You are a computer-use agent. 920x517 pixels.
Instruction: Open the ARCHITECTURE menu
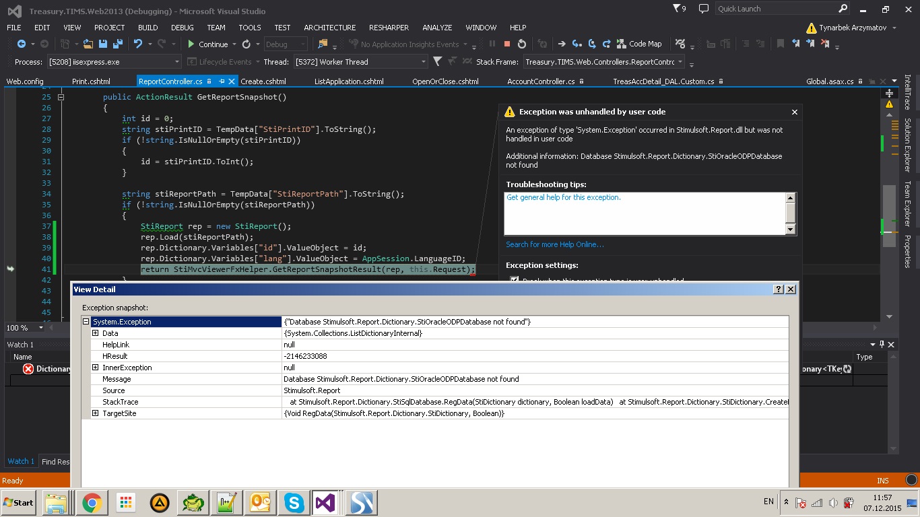click(329, 28)
